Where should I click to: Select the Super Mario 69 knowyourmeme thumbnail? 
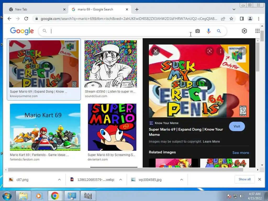pos(44,64)
